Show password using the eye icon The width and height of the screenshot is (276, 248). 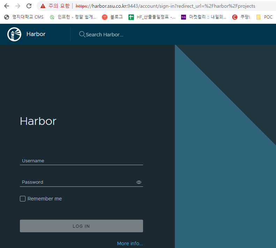click(139, 182)
